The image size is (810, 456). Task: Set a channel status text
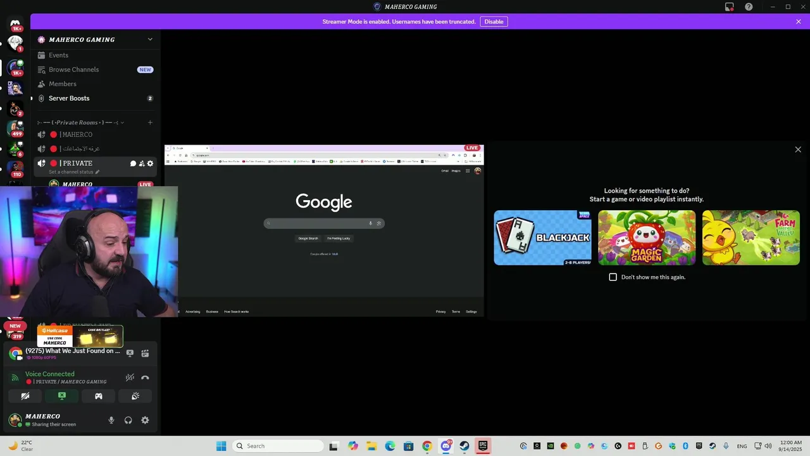[x=74, y=172]
